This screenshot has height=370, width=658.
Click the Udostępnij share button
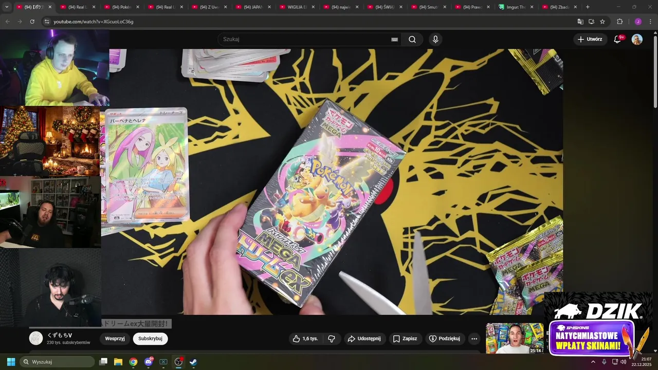coord(364,339)
